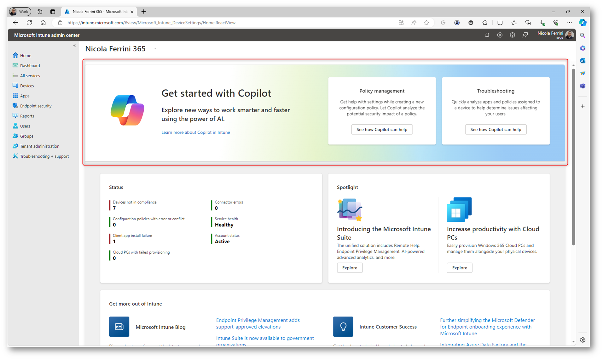Image resolution: width=603 pixels, height=360 pixels.
Task: Click Service health Healthy status
Action: click(225, 222)
